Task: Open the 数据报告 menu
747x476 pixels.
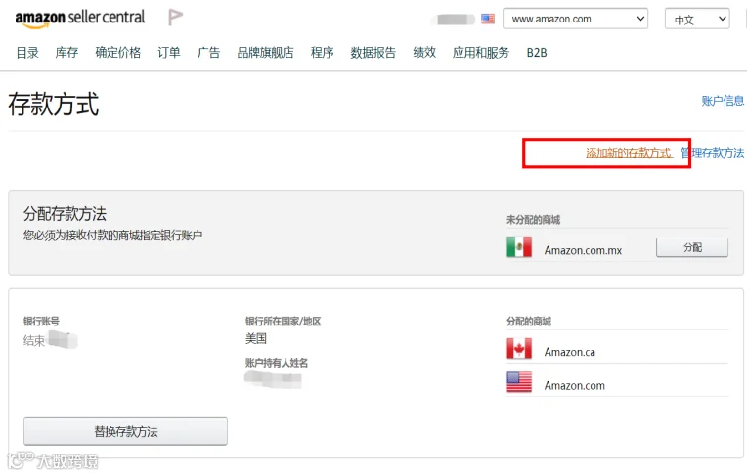Action: (373, 53)
